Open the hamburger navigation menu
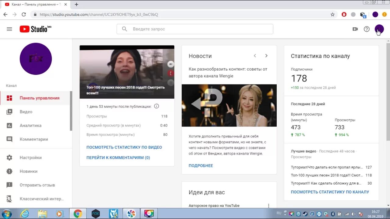Viewport: 390px width, 219px height. 9,29
